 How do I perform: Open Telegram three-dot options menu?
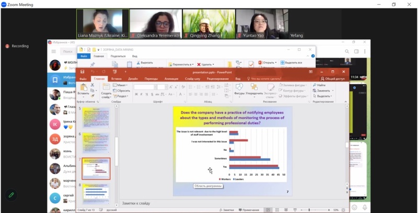[365, 51]
